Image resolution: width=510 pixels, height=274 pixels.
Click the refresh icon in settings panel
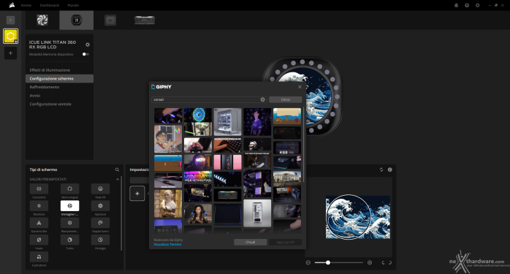[x=381, y=170]
